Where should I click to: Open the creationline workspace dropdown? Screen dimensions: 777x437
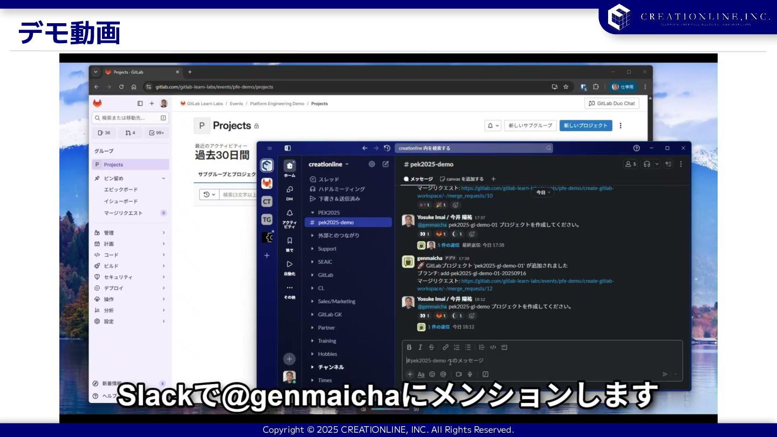coord(329,164)
